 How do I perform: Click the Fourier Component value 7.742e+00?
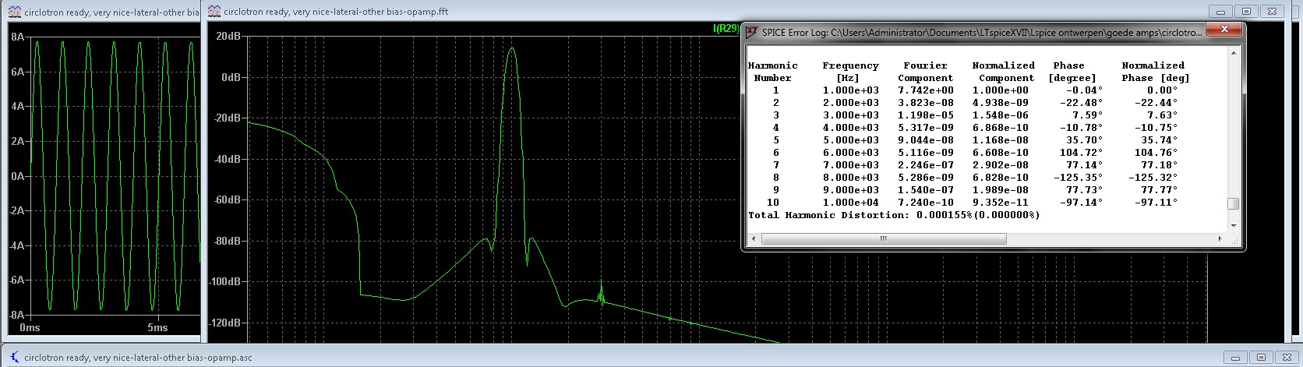point(925,90)
